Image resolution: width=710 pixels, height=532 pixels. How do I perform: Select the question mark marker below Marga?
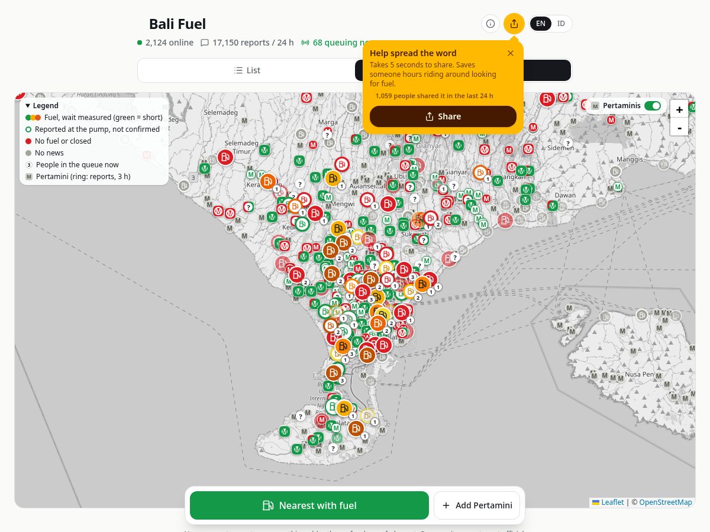(x=326, y=135)
